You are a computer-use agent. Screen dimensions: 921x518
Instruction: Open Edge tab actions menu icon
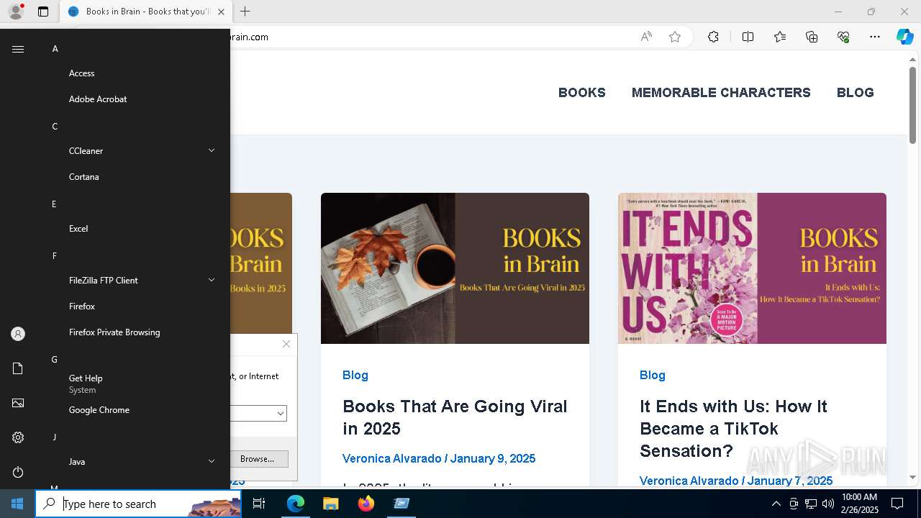(x=43, y=12)
